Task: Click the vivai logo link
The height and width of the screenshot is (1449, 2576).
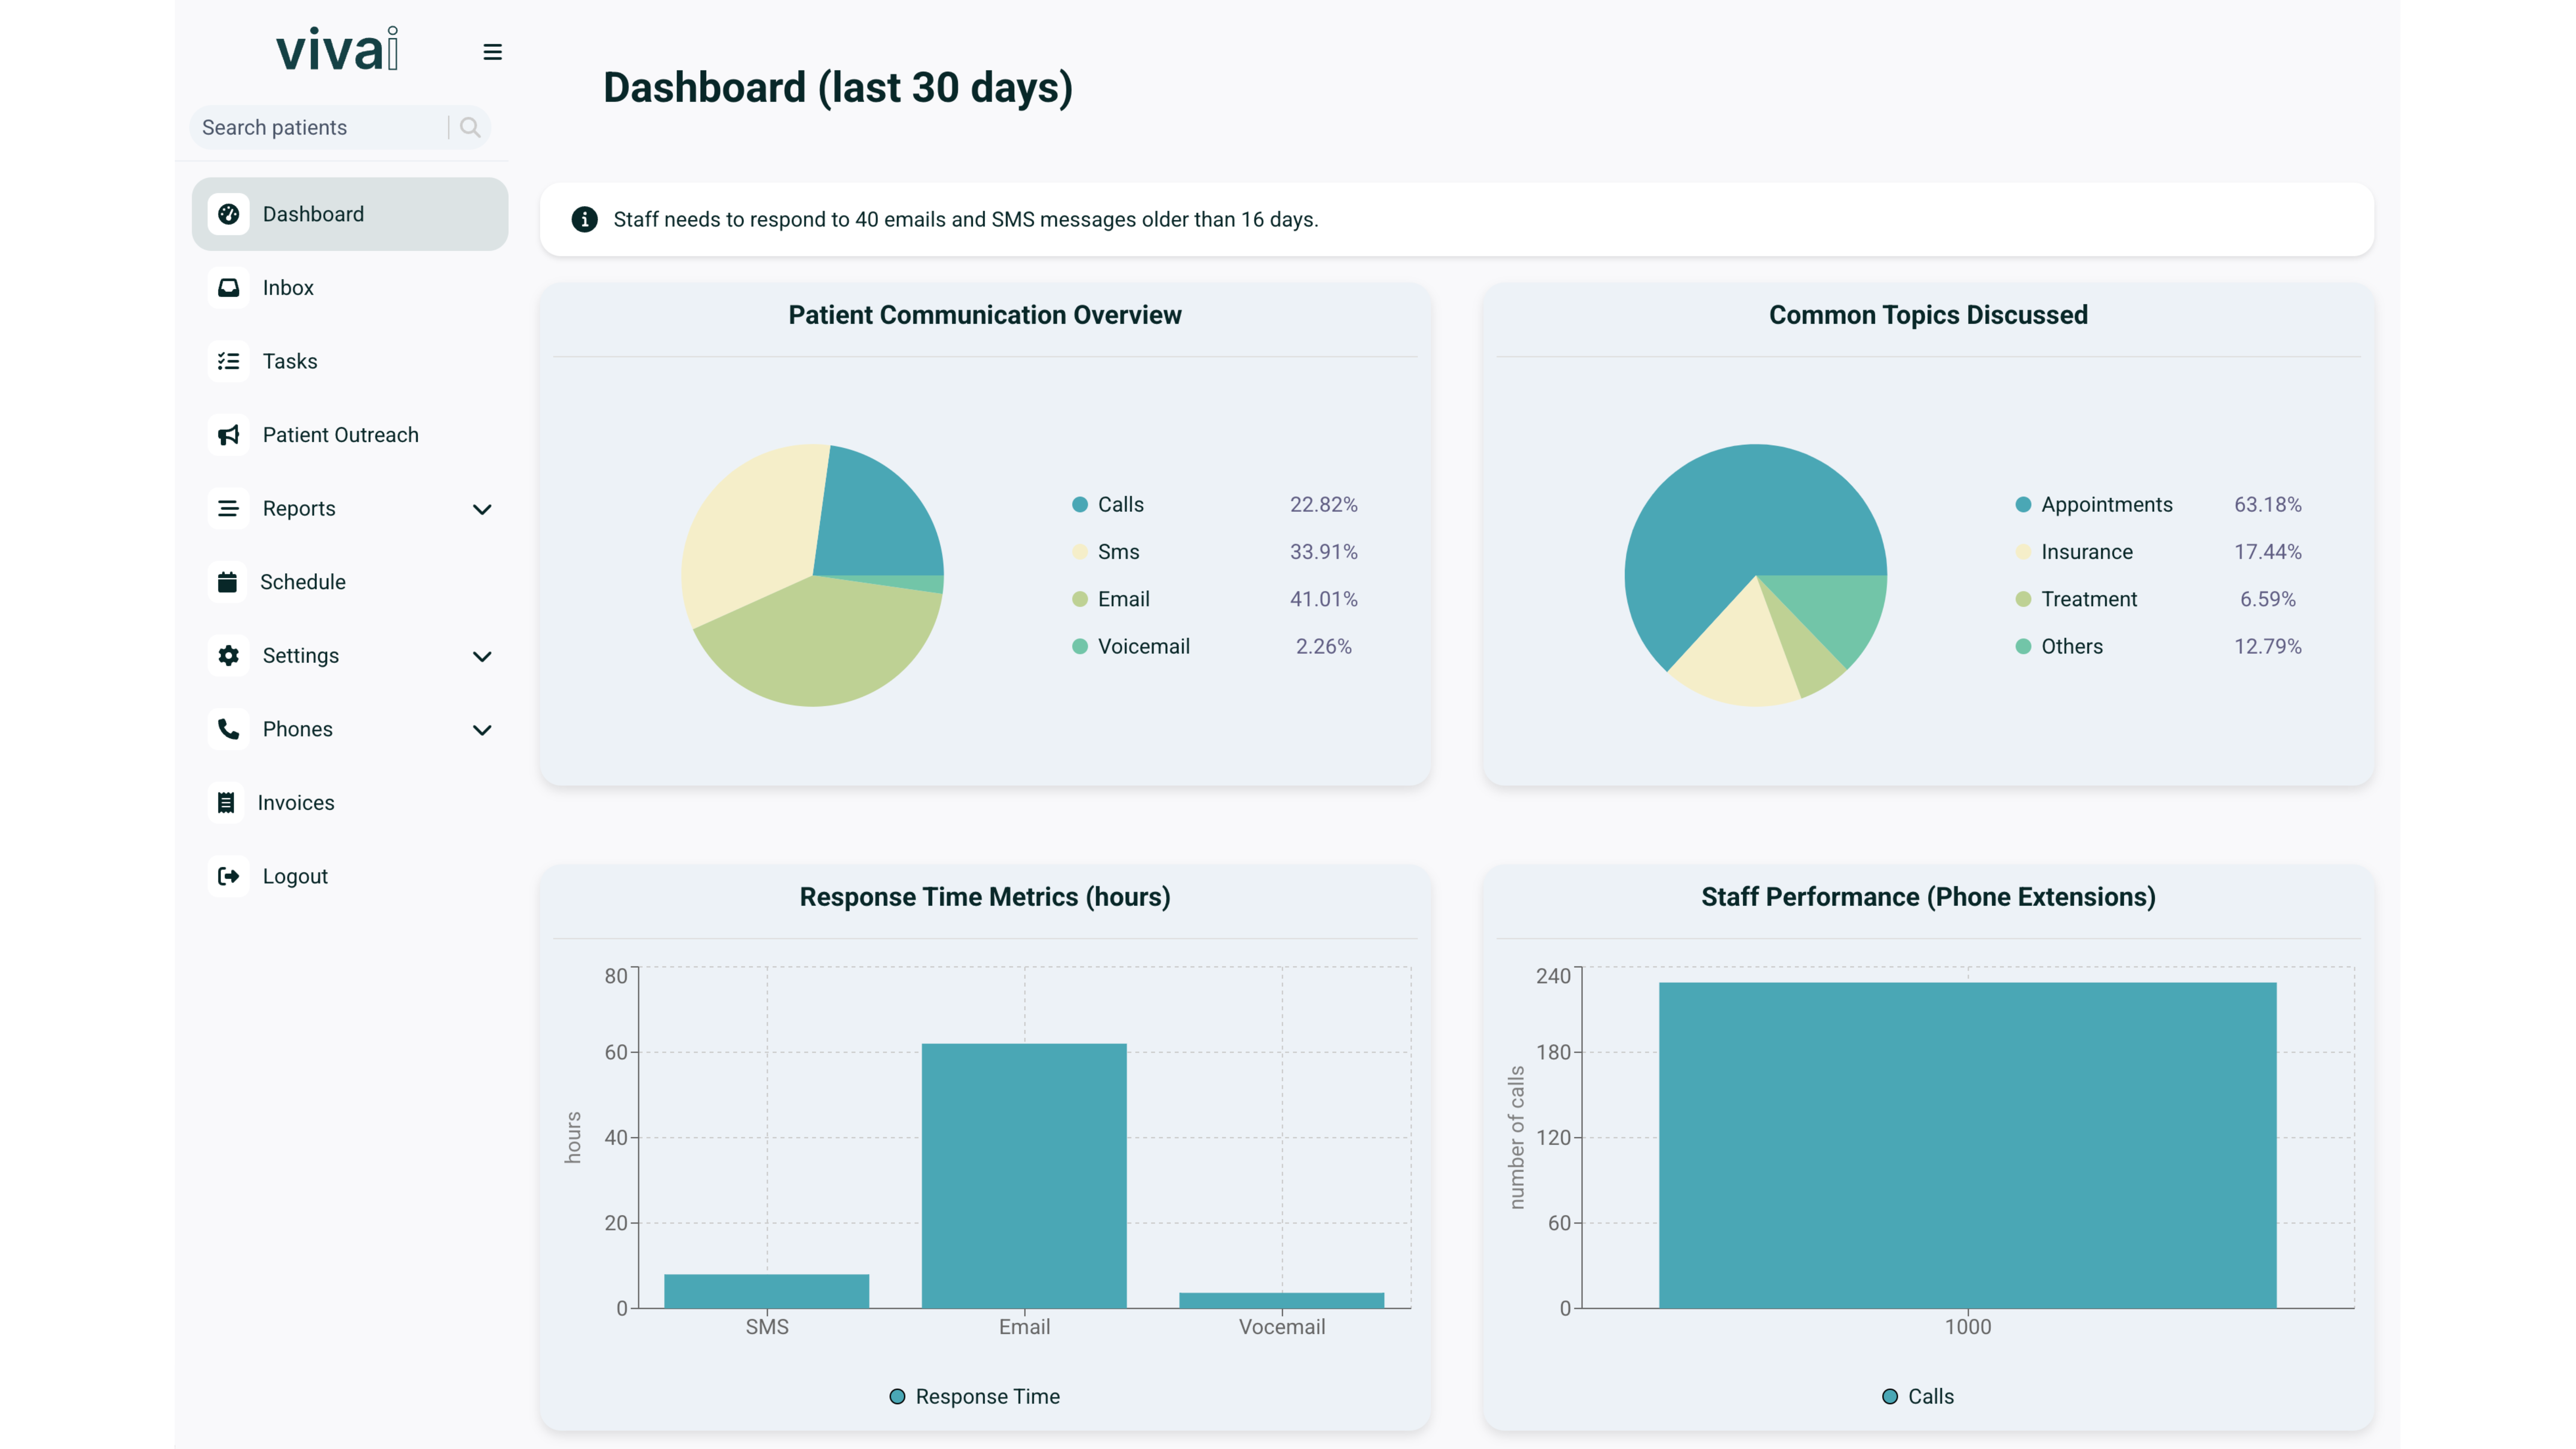Action: pos(337,50)
